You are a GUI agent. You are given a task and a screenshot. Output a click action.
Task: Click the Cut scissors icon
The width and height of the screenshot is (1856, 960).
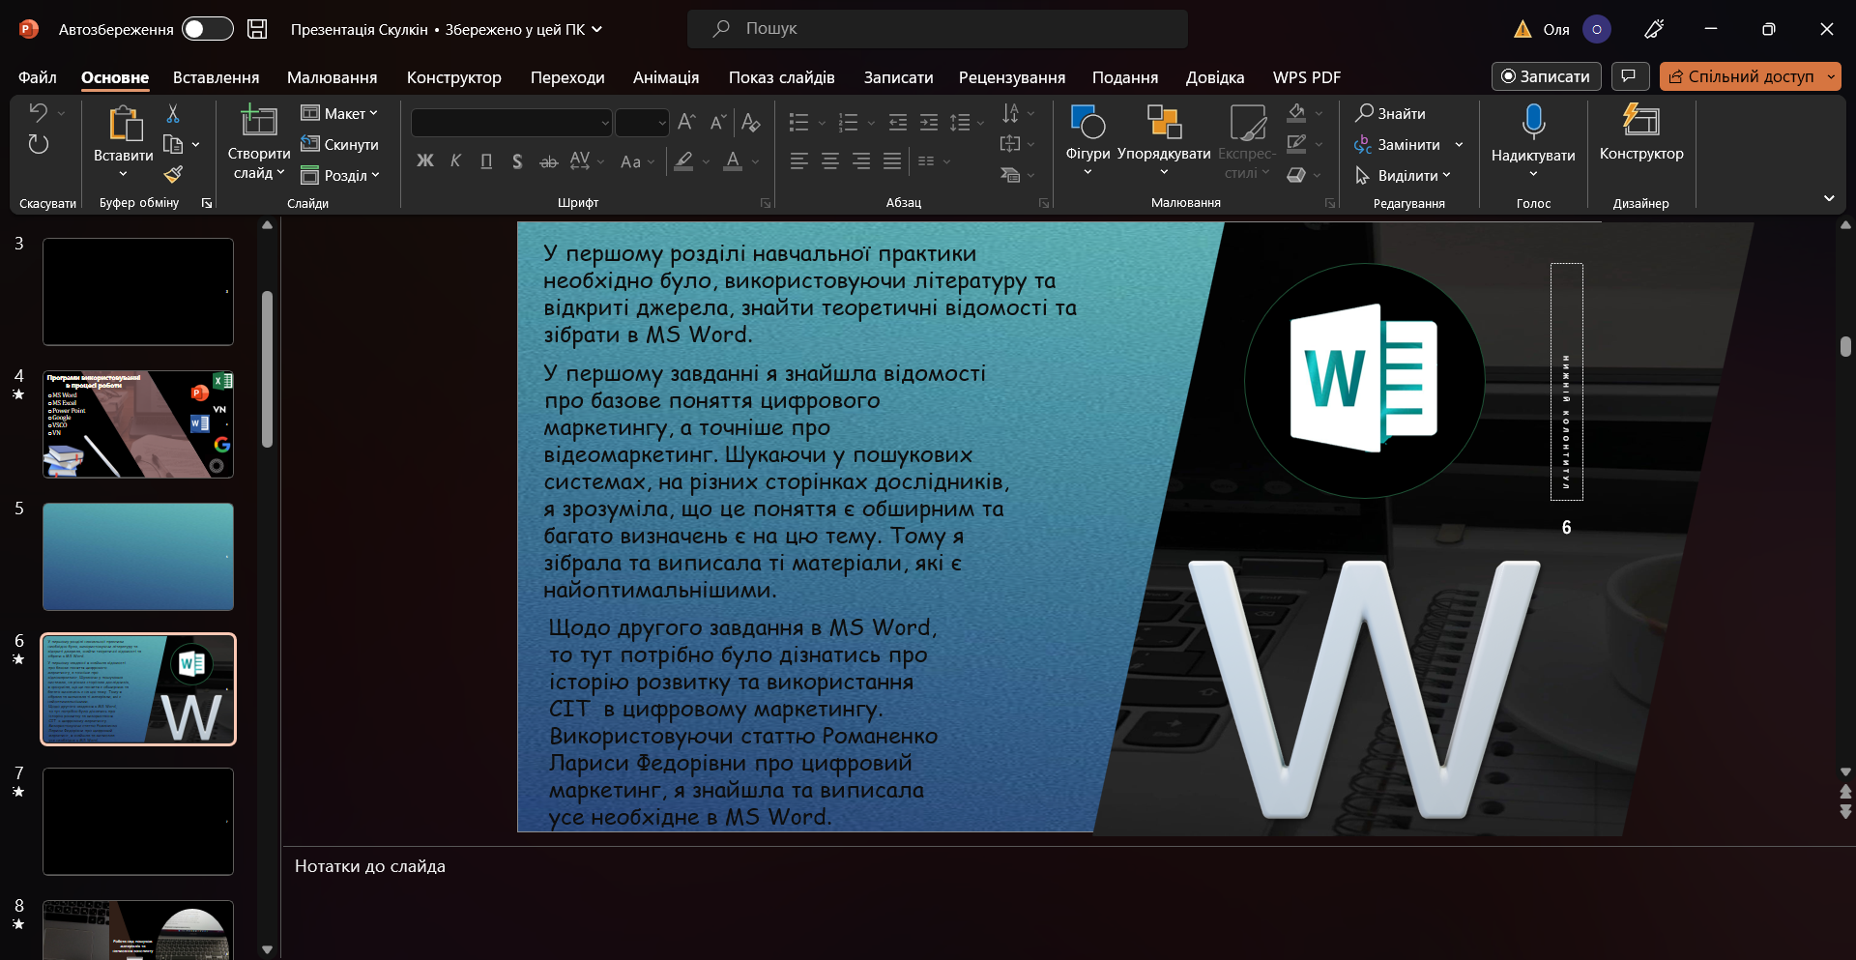point(173,114)
